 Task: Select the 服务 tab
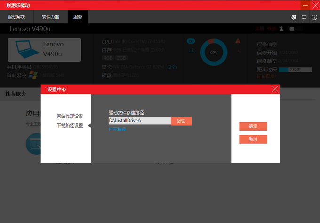click(x=78, y=17)
